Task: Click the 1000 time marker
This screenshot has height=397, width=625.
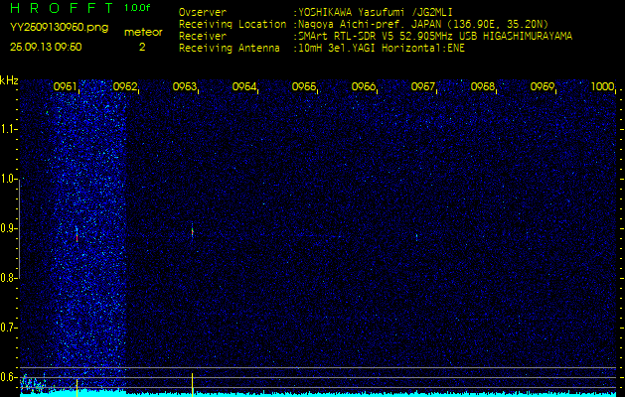Action: 602,86
